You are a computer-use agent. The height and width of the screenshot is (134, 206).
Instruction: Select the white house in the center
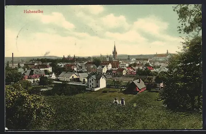[x=96, y=82]
